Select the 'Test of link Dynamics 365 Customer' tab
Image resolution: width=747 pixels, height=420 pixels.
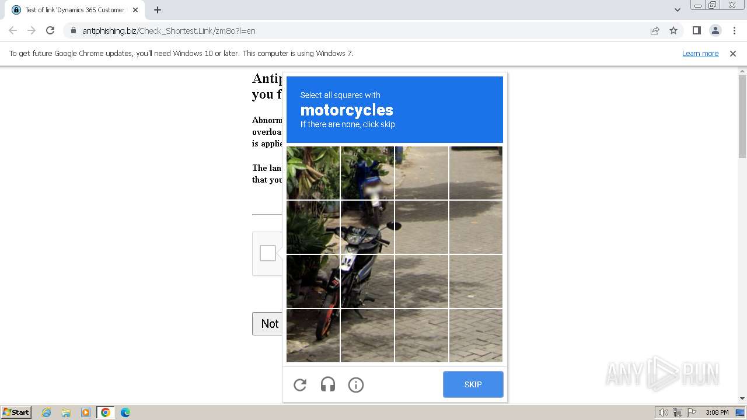(x=75, y=10)
